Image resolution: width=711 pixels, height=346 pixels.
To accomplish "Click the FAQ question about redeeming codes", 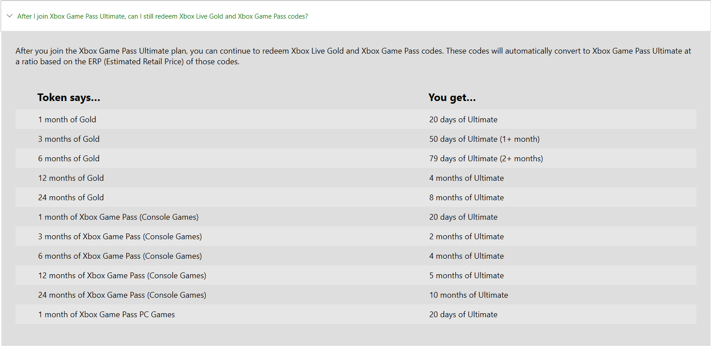I will click(162, 16).
